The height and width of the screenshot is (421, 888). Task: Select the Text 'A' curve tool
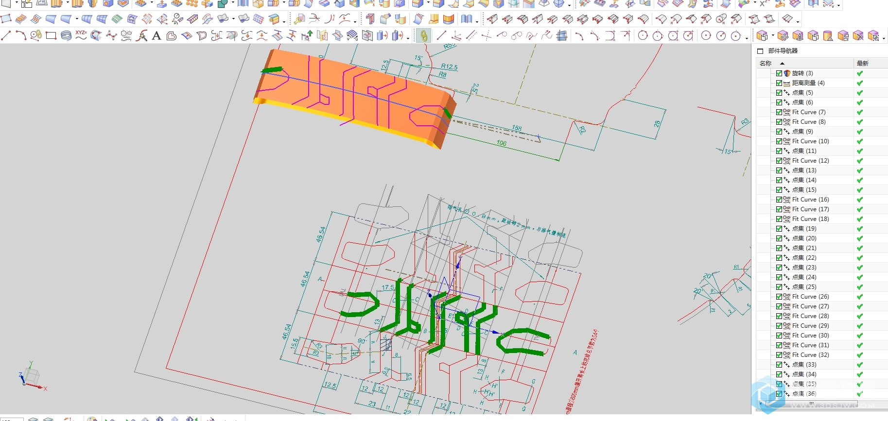click(x=157, y=35)
